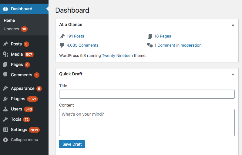Click the Media icon in sidebar
This screenshot has width=242, height=155.
pos(5,54)
